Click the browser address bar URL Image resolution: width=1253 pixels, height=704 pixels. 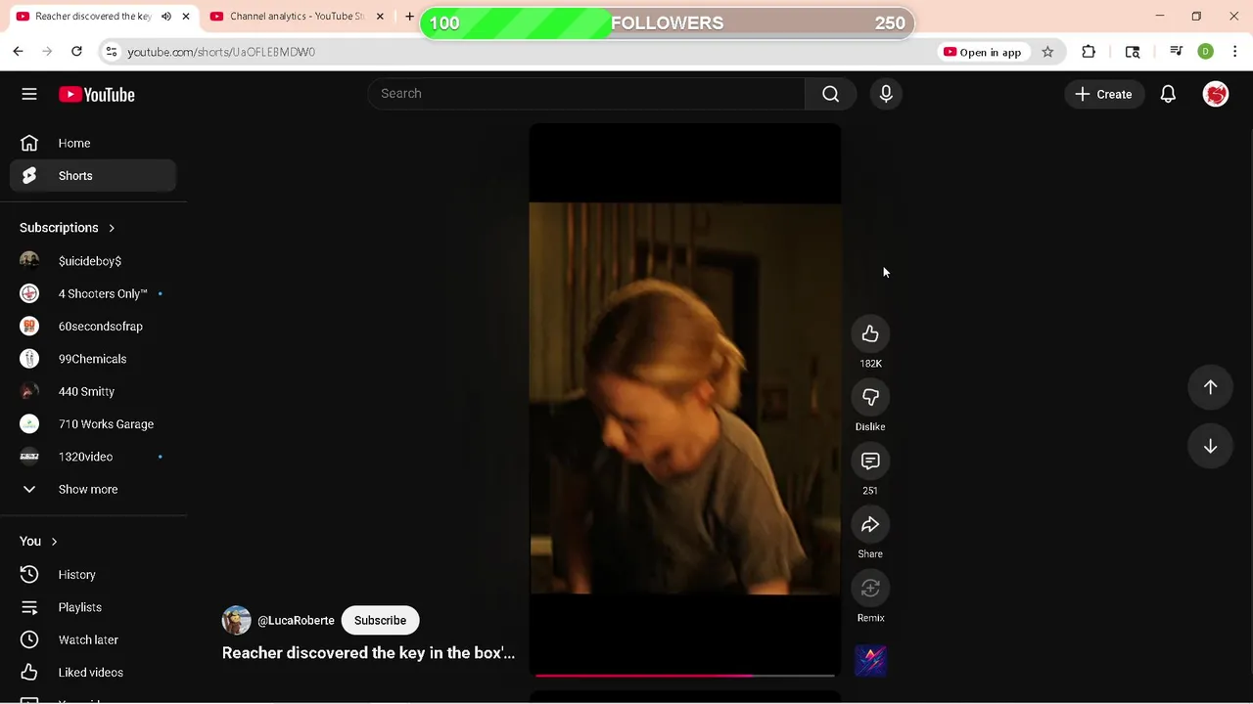point(221,52)
